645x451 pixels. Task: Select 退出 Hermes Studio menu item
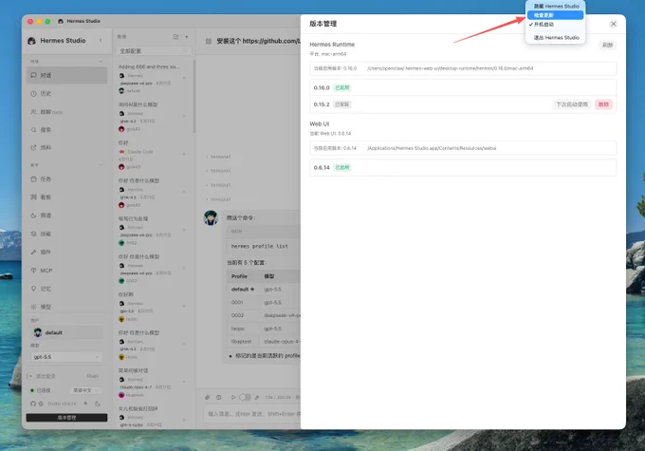pos(555,37)
